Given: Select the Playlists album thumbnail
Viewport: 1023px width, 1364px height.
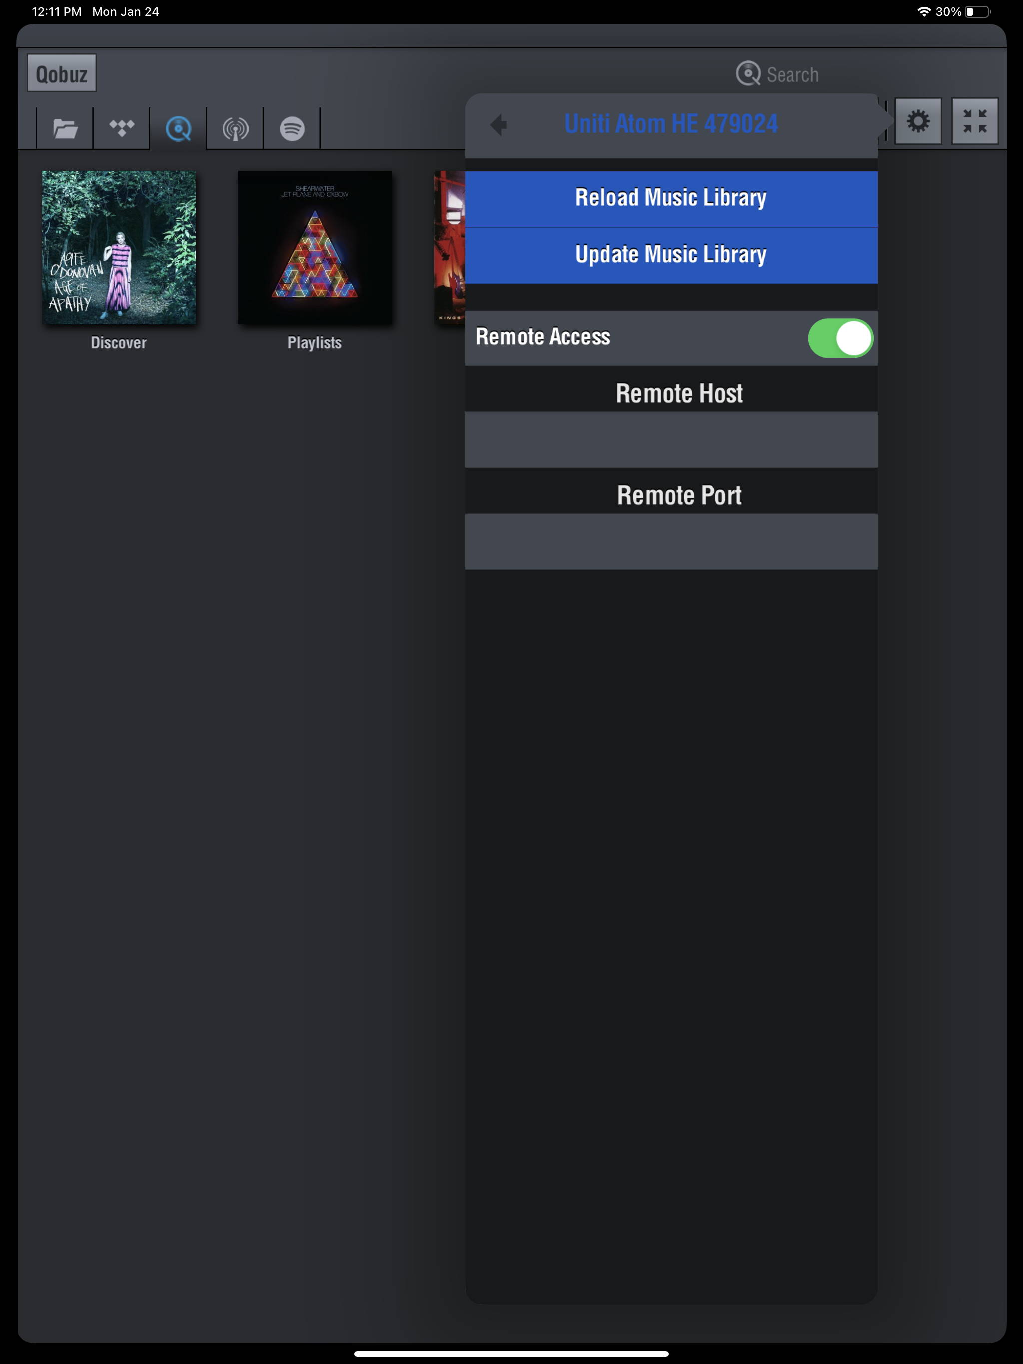Looking at the screenshot, I should point(315,247).
